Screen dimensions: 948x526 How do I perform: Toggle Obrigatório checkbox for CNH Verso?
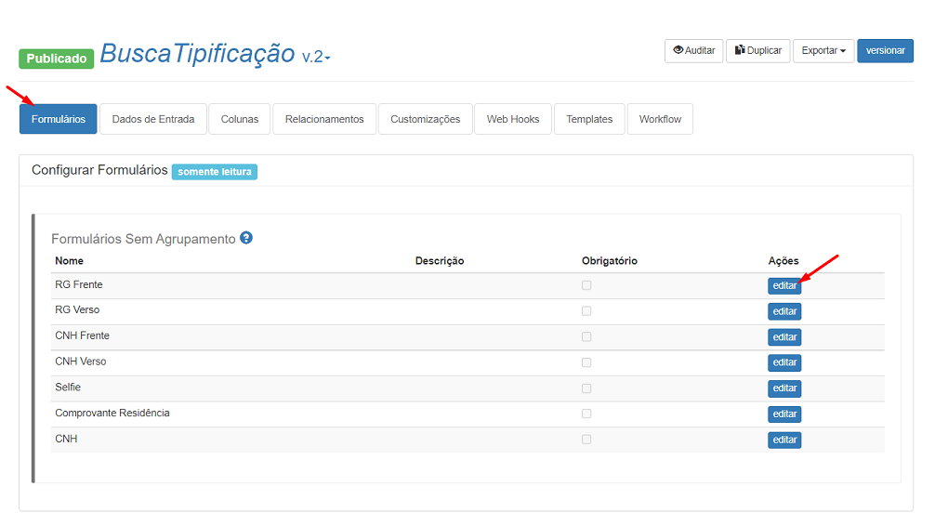[586, 362]
